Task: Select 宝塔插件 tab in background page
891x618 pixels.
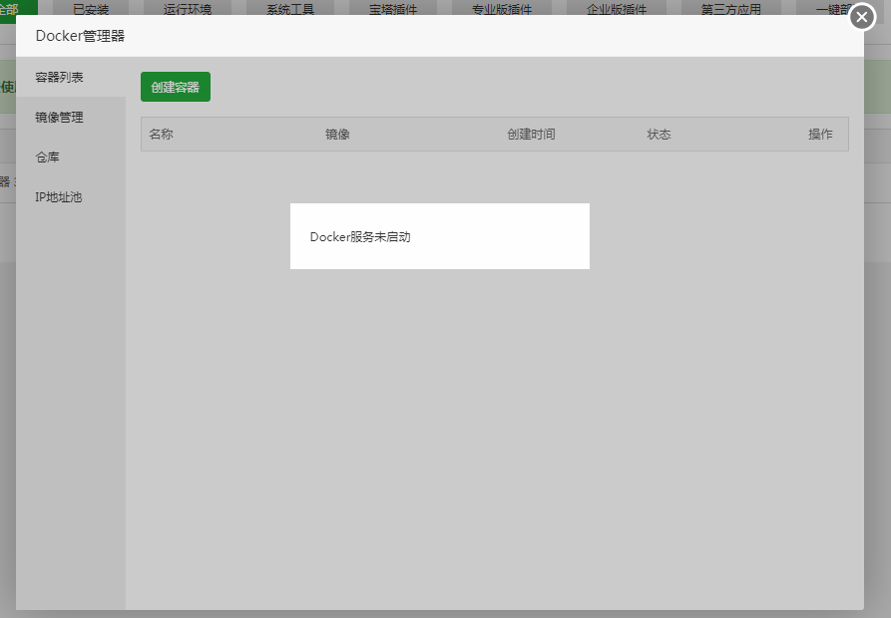Action: (x=393, y=8)
